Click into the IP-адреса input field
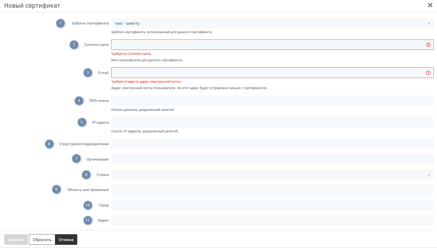437x248 pixels. (272, 122)
